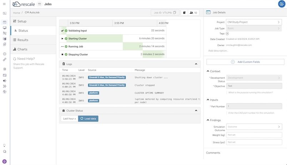Open the storage stack icon in left sidebar
Image resolution: width=287 pixels, height=165 pixels.
coord(5,39)
